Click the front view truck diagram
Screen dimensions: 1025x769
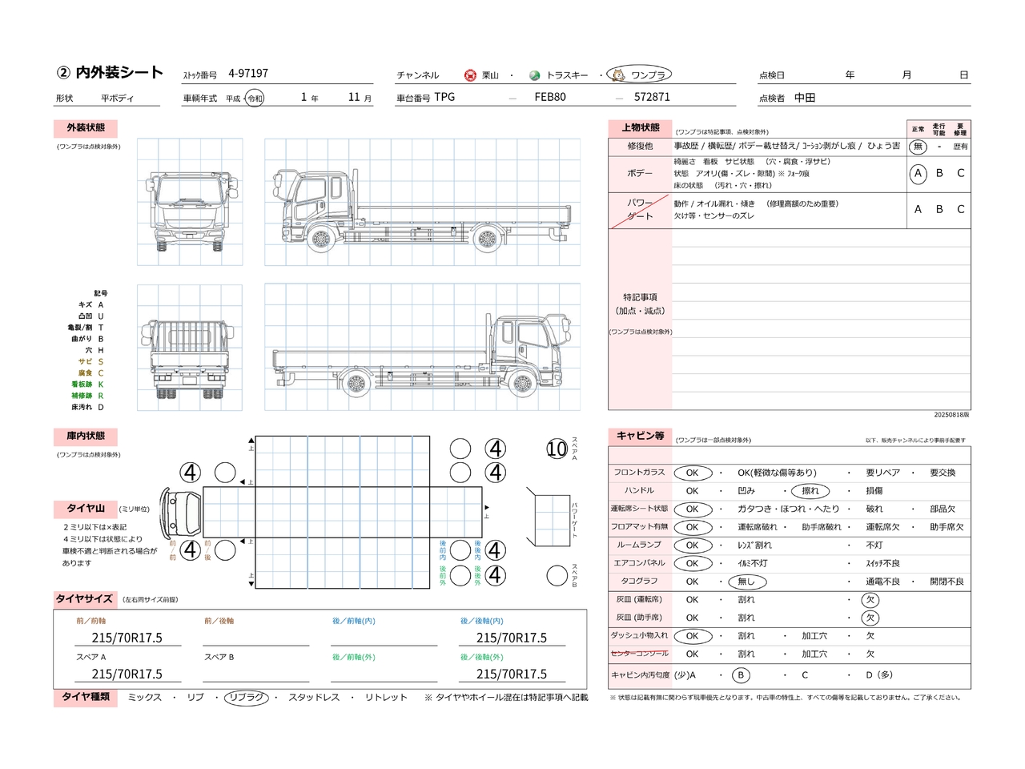point(190,202)
